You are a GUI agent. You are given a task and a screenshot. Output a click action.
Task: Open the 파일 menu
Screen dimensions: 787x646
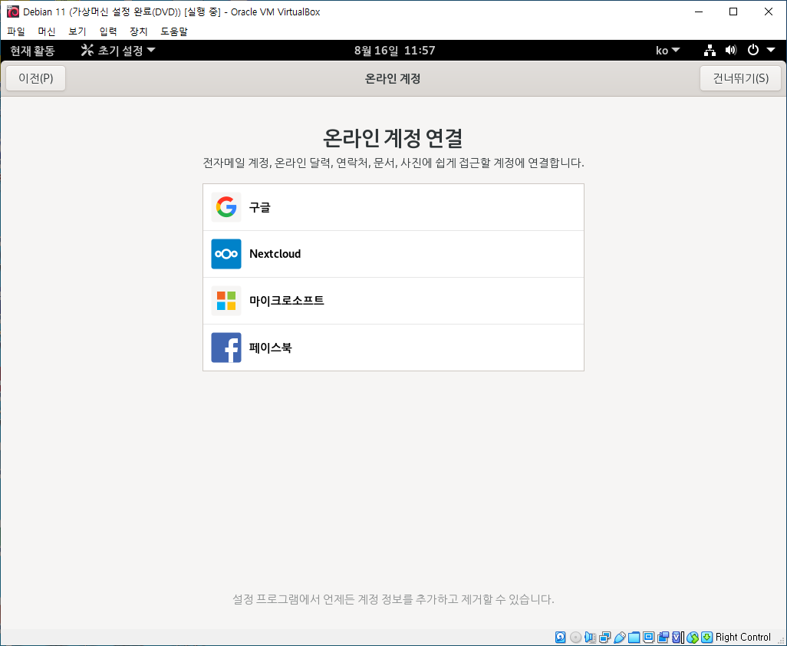tap(16, 31)
